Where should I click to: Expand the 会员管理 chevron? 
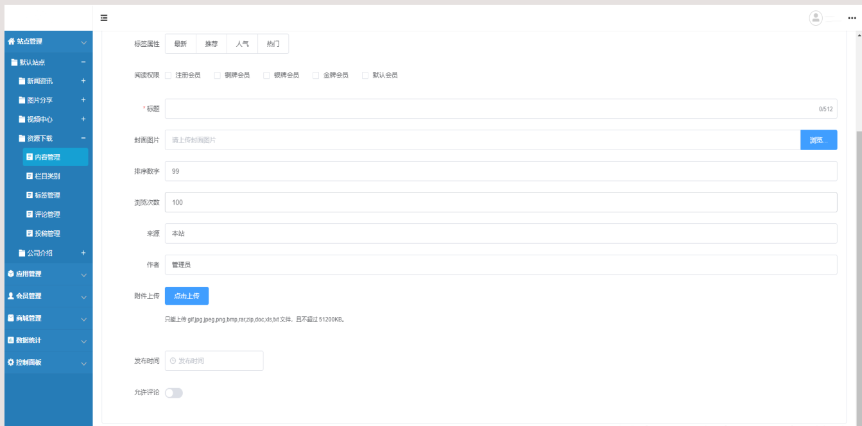83,297
